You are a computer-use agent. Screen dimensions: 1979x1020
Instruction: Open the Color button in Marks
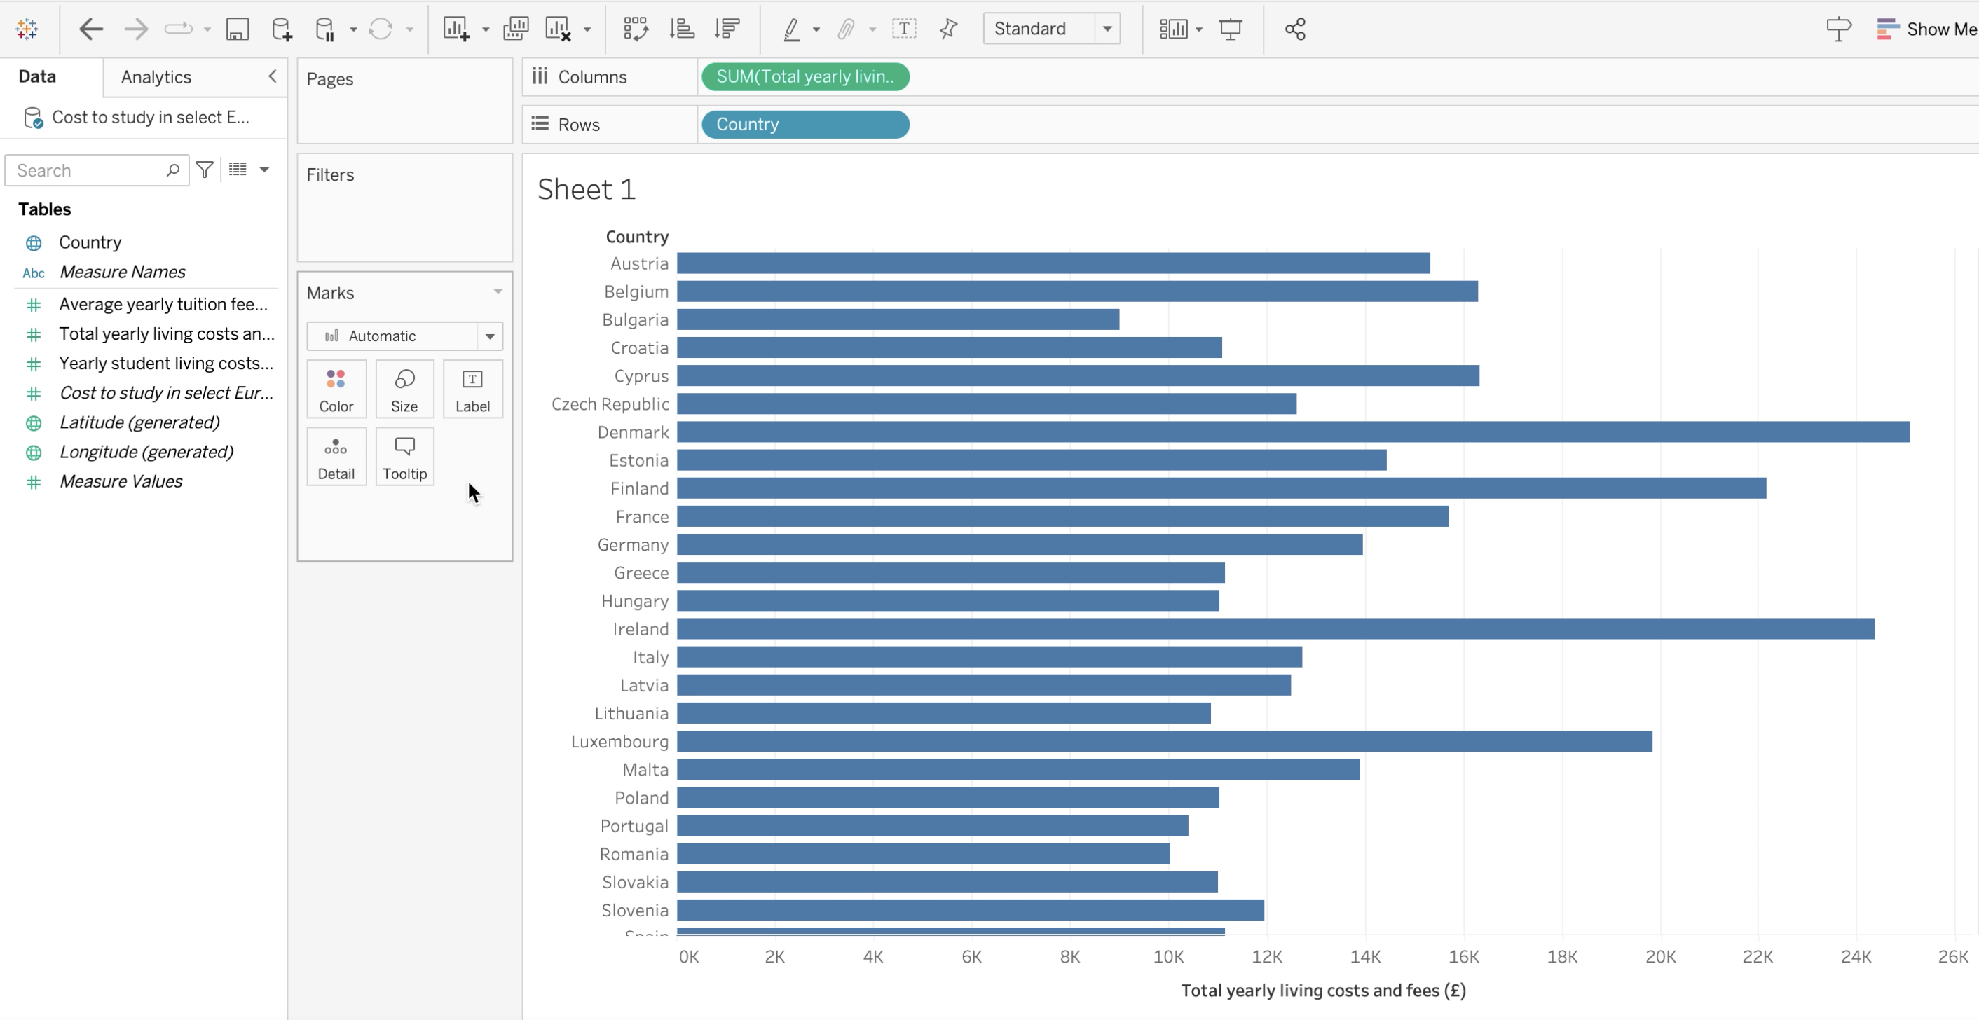(x=336, y=390)
